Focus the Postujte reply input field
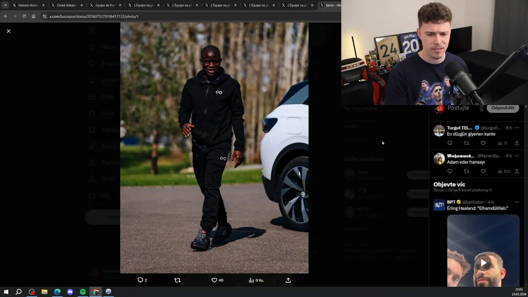528x297 pixels. point(458,108)
